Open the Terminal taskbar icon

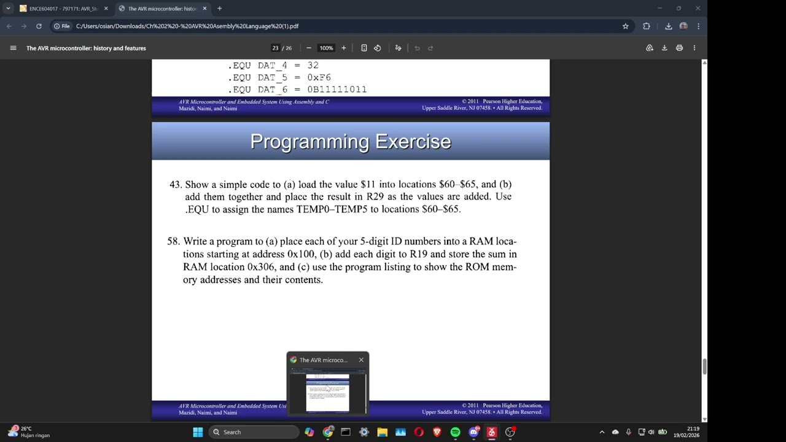click(346, 432)
